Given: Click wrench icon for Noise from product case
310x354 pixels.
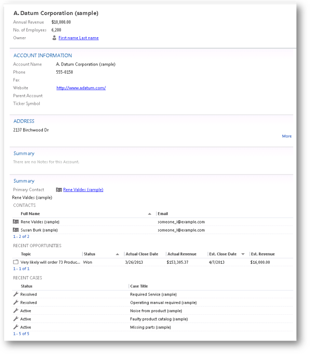Looking at the screenshot, I should (x=16, y=311).
